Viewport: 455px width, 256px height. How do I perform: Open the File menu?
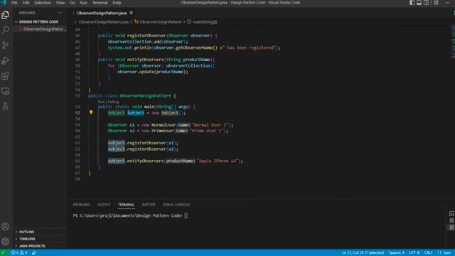[14, 3]
